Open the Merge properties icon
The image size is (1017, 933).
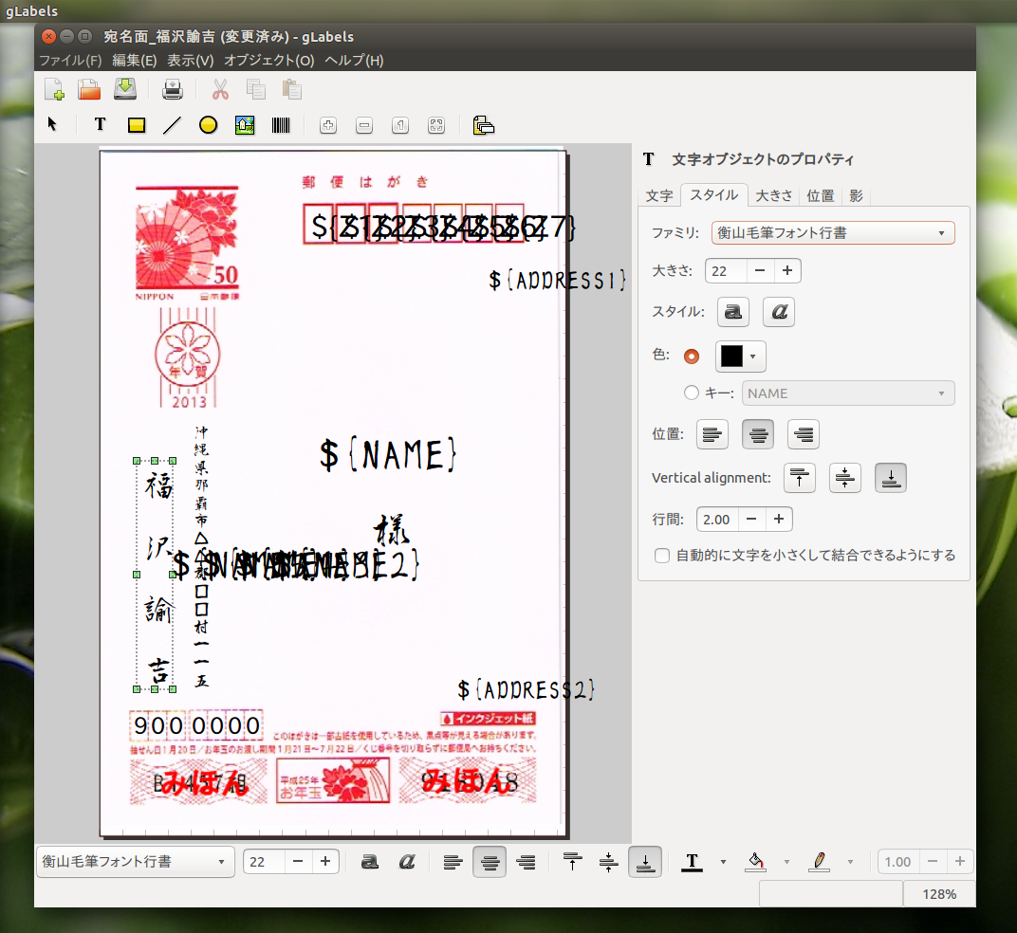point(483,124)
